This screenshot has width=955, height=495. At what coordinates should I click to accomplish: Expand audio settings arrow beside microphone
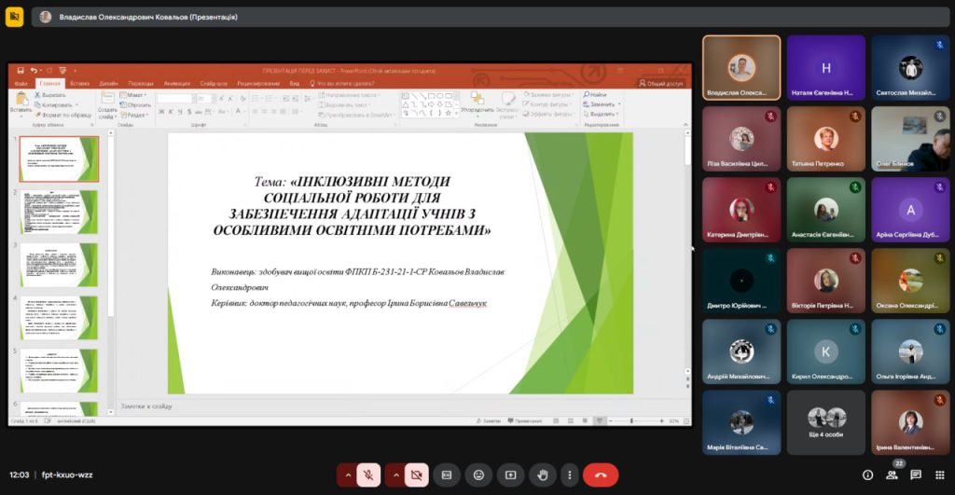[x=349, y=474]
